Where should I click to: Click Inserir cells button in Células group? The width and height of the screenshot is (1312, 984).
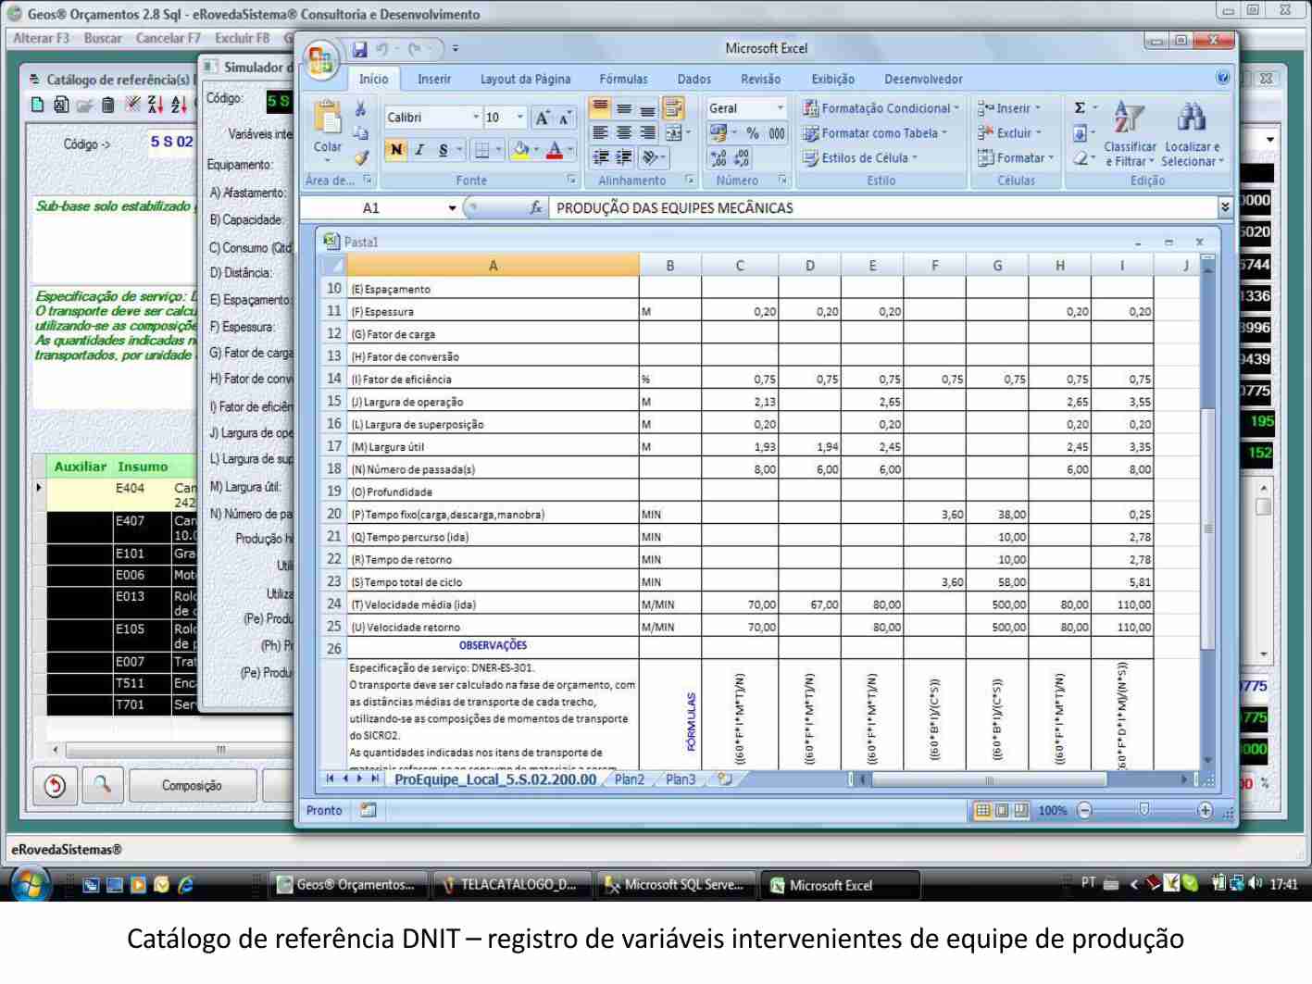pyautogui.click(x=1010, y=108)
